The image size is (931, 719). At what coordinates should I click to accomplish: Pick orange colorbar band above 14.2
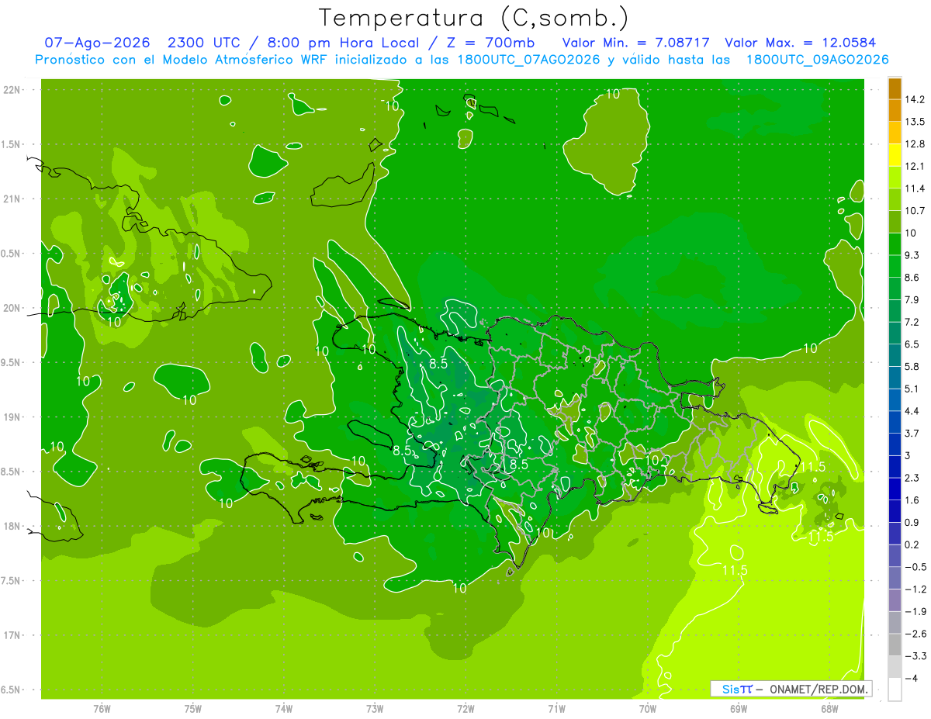[895, 88]
